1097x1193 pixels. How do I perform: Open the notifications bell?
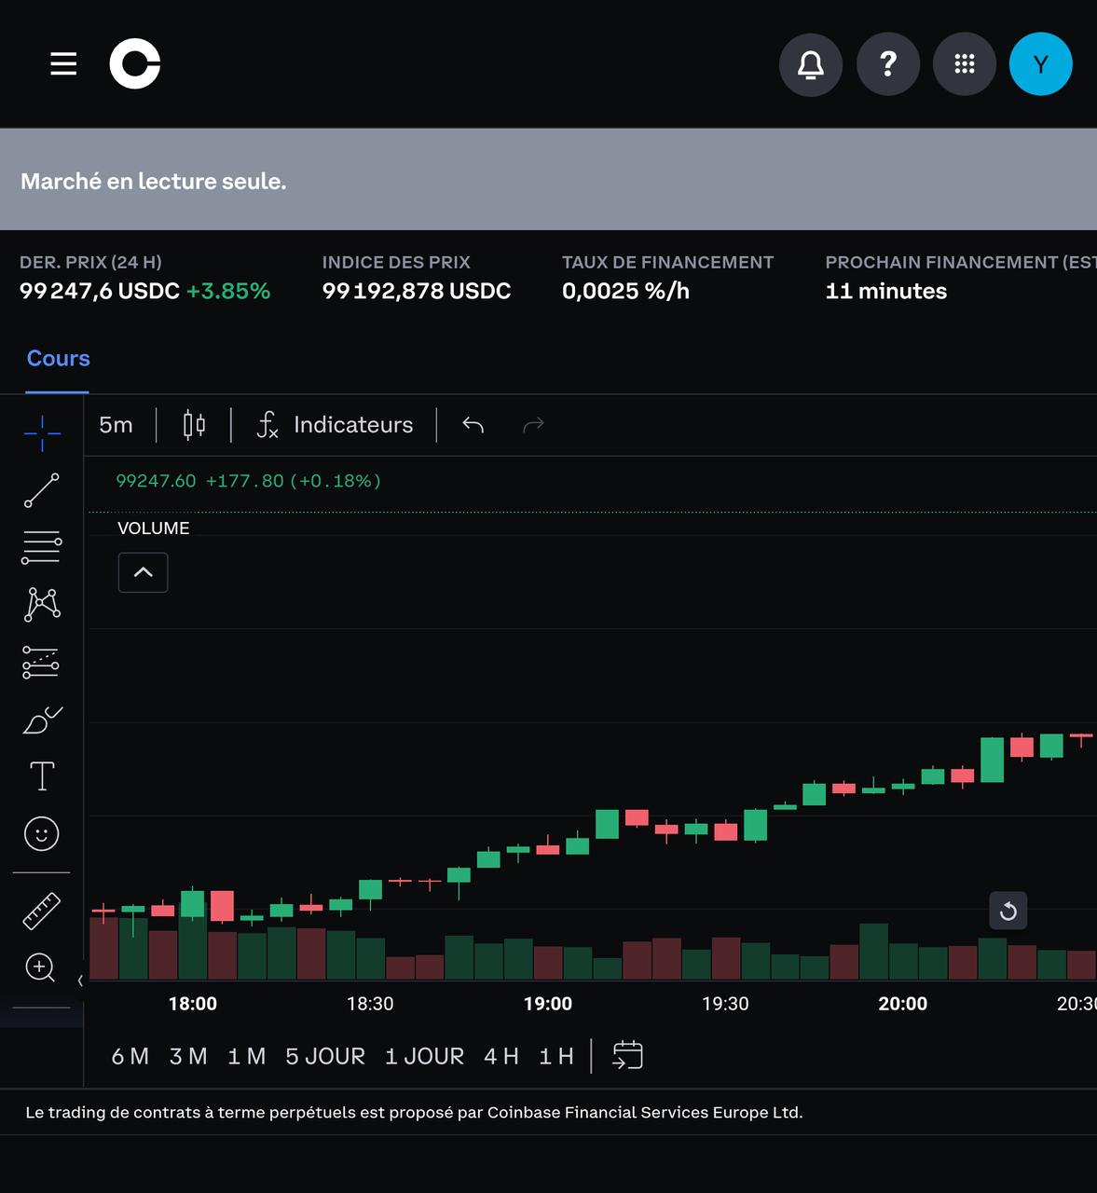(810, 63)
